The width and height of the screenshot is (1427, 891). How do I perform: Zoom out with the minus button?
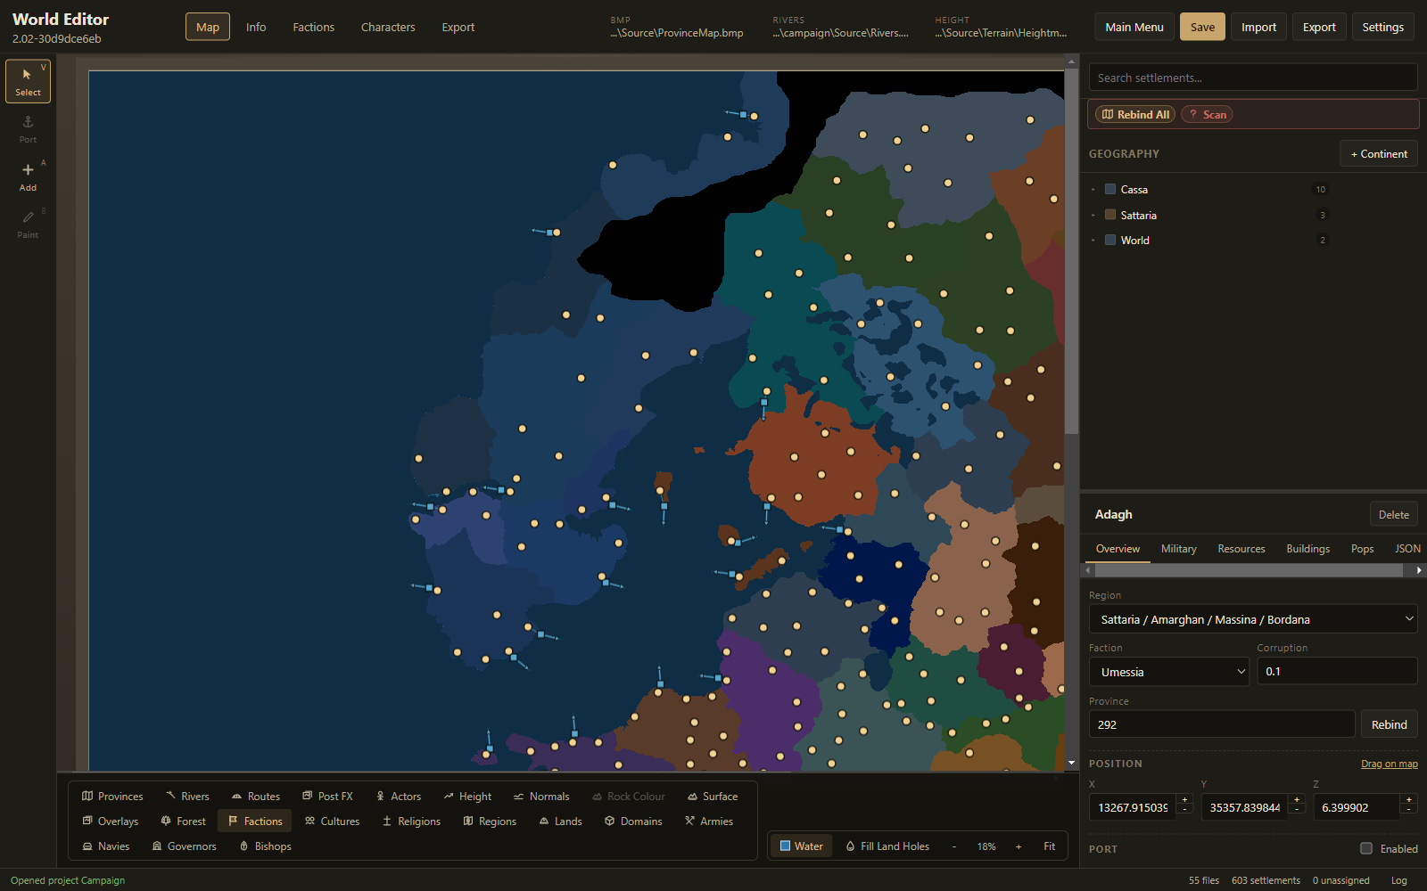[954, 846]
